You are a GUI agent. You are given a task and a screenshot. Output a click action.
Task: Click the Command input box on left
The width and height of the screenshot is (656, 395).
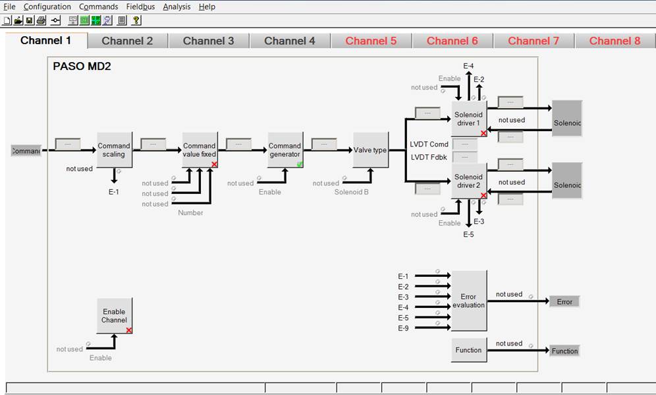pos(26,151)
